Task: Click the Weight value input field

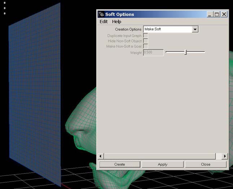Action: click(153, 52)
